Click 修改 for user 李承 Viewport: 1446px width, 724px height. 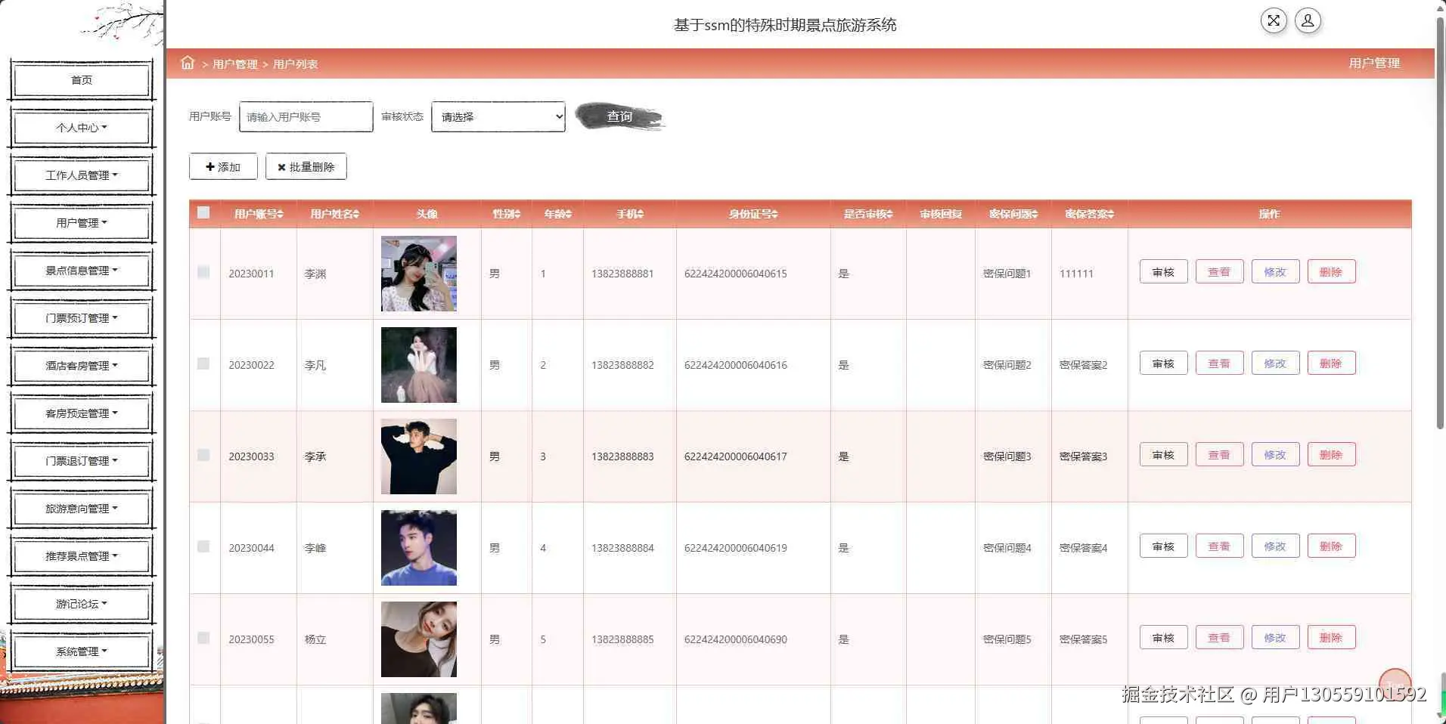pos(1275,454)
